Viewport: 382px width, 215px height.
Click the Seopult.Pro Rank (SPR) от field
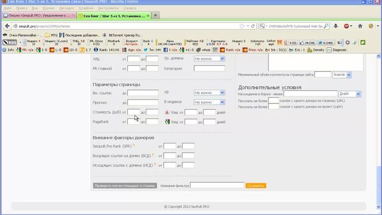170,146
